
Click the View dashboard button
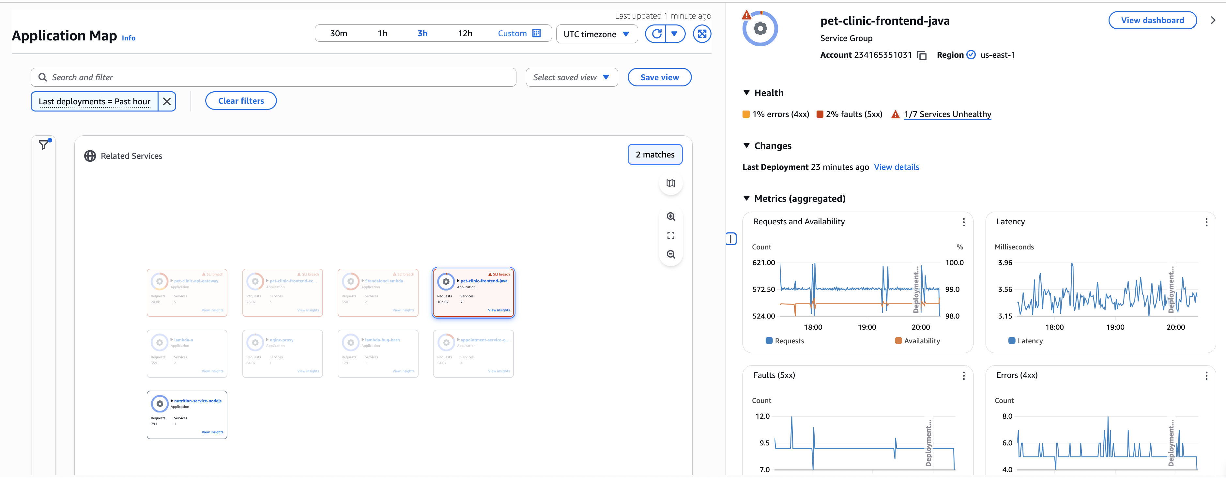tap(1153, 20)
